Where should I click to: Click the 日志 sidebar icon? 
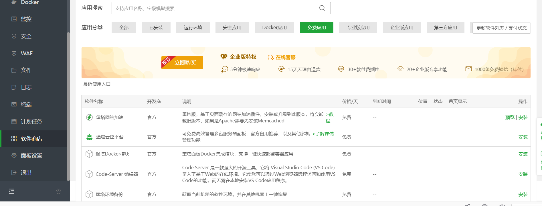tap(14, 87)
